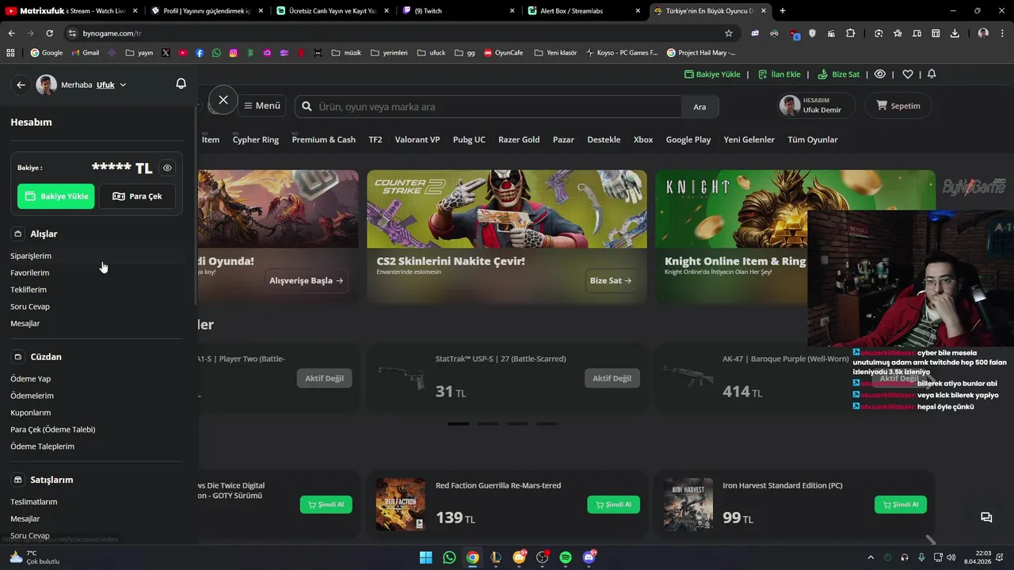
Task: Open the Hesabım Ufuk Demir account button
Action: [816, 105]
